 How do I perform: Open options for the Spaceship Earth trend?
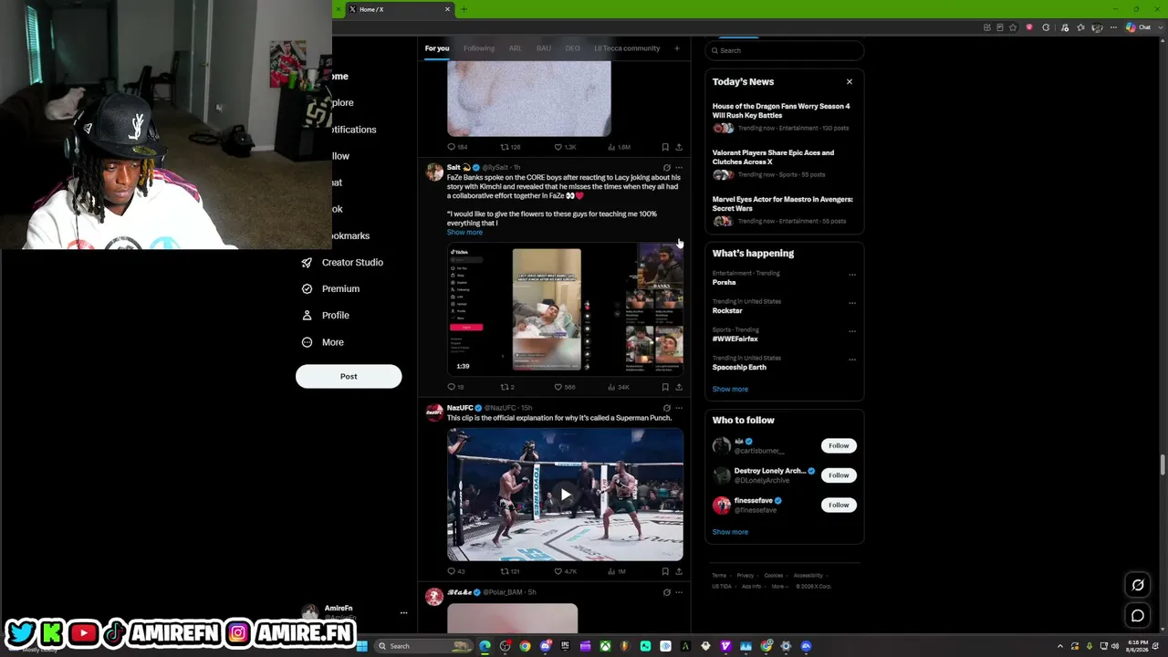coord(852,360)
